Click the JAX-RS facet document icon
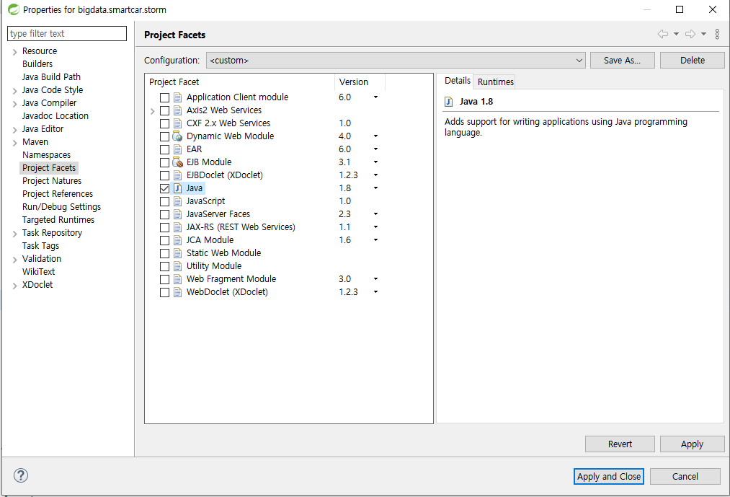The image size is (730, 497). pyautogui.click(x=177, y=227)
